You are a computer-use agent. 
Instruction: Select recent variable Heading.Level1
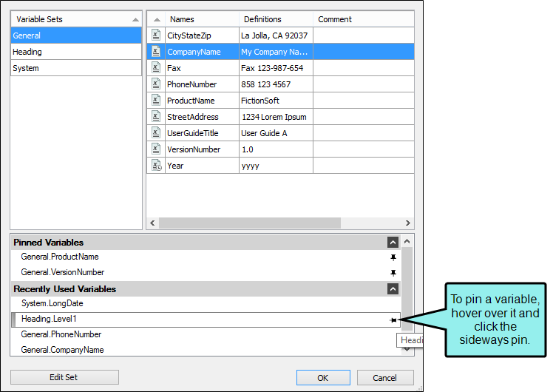[x=206, y=320]
